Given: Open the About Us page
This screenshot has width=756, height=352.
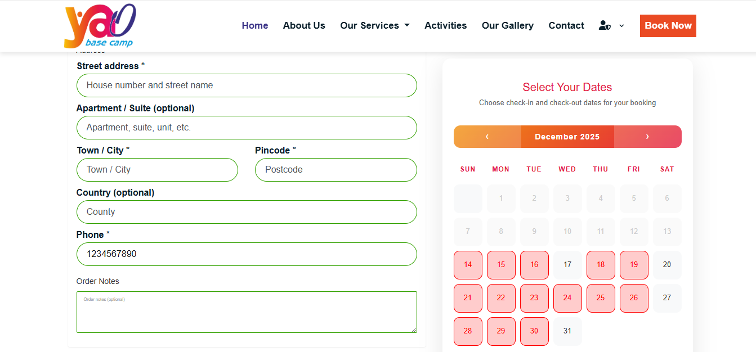Looking at the screenshot, I should 304,25.
